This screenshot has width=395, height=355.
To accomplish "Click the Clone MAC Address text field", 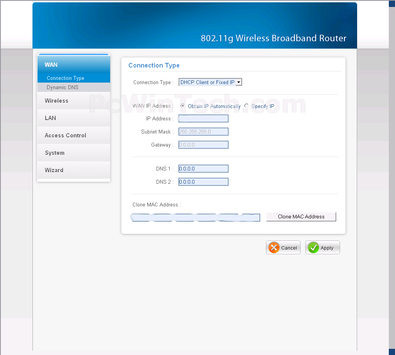I will [196, 218].
